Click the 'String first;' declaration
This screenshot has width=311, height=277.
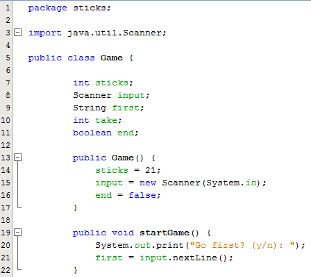click(108, 108)
